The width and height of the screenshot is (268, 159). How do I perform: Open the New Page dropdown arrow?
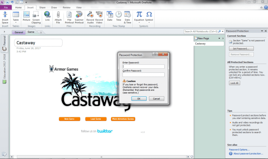tap(218, 39)
